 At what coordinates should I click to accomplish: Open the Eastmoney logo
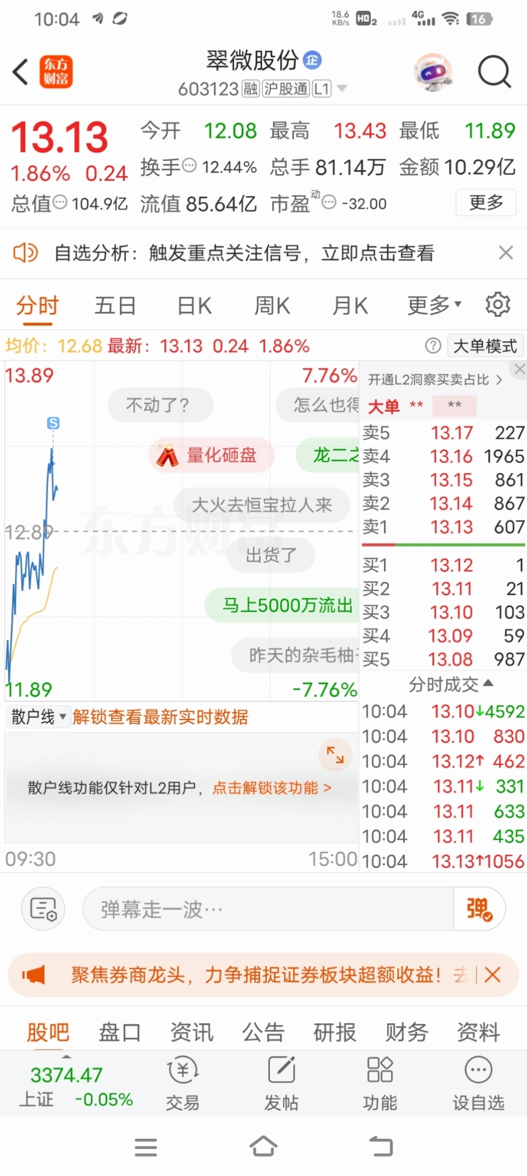(x=56, y=72)
